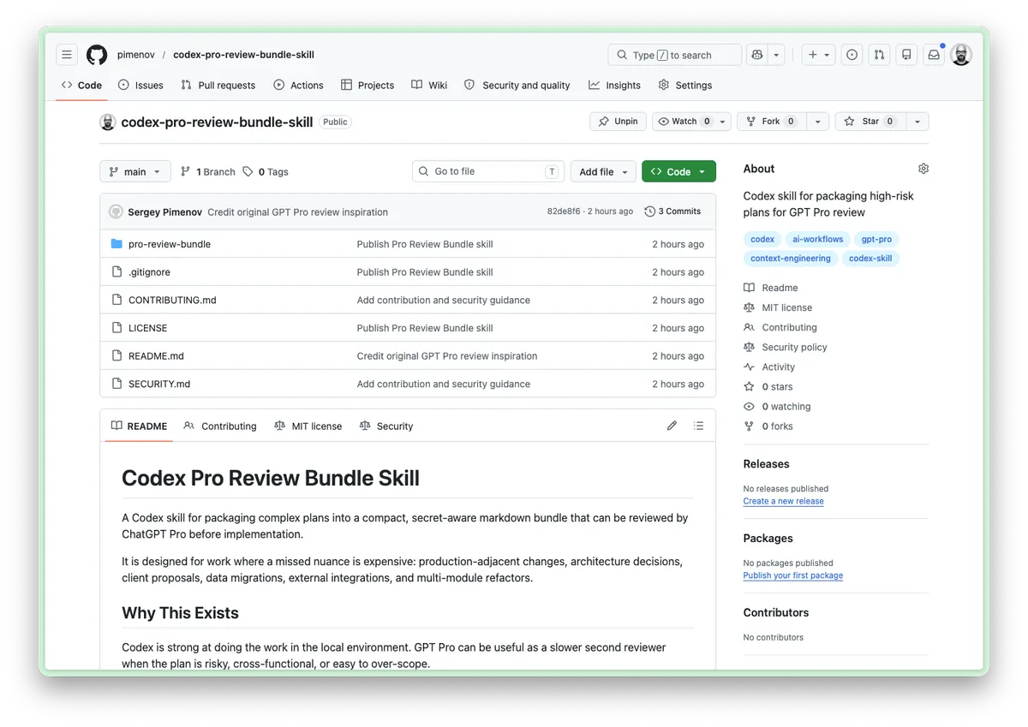Open the LICENSE file
The image size is (1028, 727).
(148, 328)
